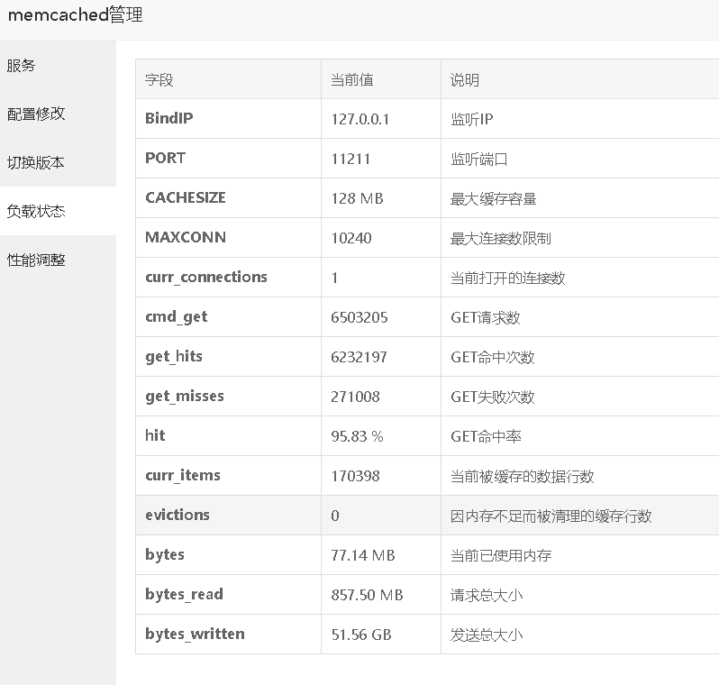Select the get_hits field name
The height and width of the screenshot is (685, 719).
click(x=173, y=357)
